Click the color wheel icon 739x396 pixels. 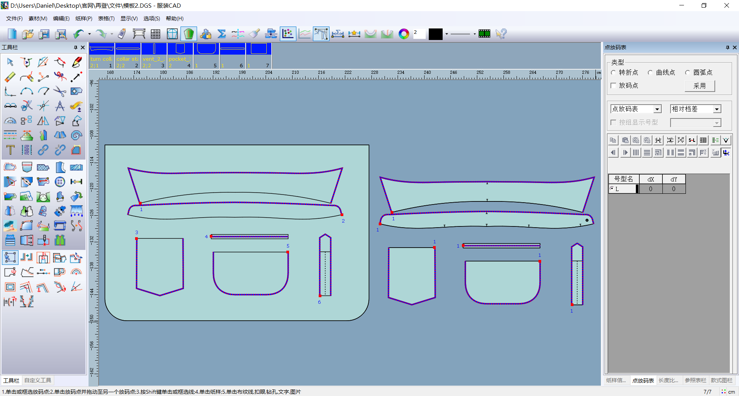404,34
